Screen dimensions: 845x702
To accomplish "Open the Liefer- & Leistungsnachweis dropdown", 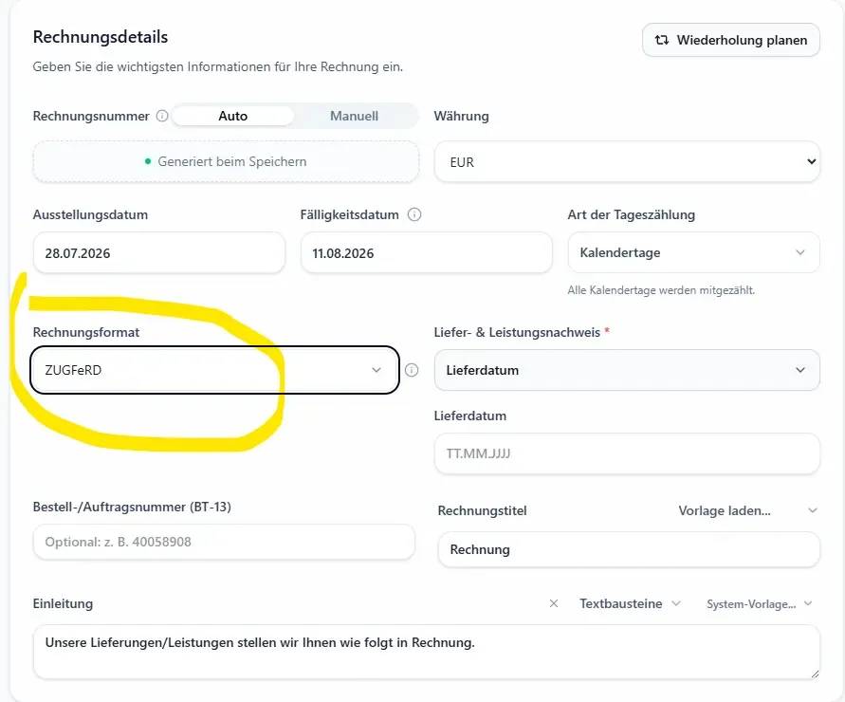I will [627, 370].
